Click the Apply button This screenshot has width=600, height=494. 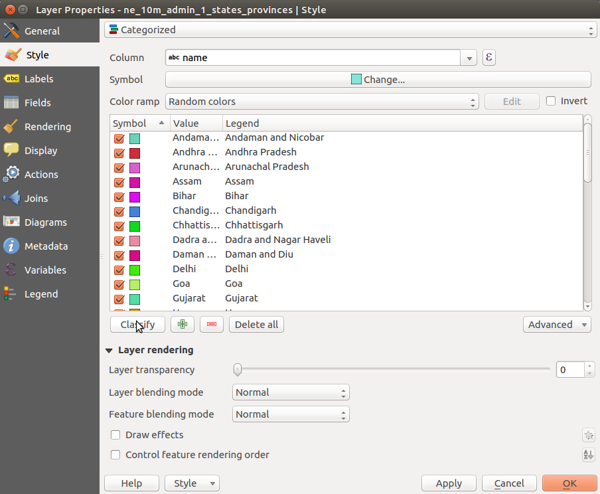pyautogui.click(x=449, y=483)
